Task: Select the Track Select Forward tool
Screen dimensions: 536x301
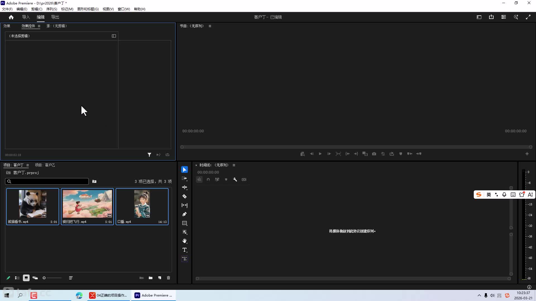Action: (185, 178)
